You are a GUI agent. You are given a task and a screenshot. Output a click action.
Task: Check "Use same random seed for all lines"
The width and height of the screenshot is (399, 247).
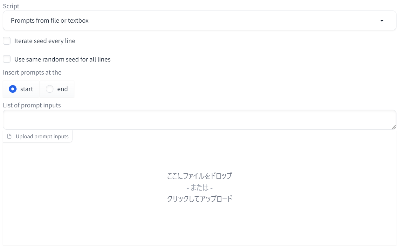6,59
